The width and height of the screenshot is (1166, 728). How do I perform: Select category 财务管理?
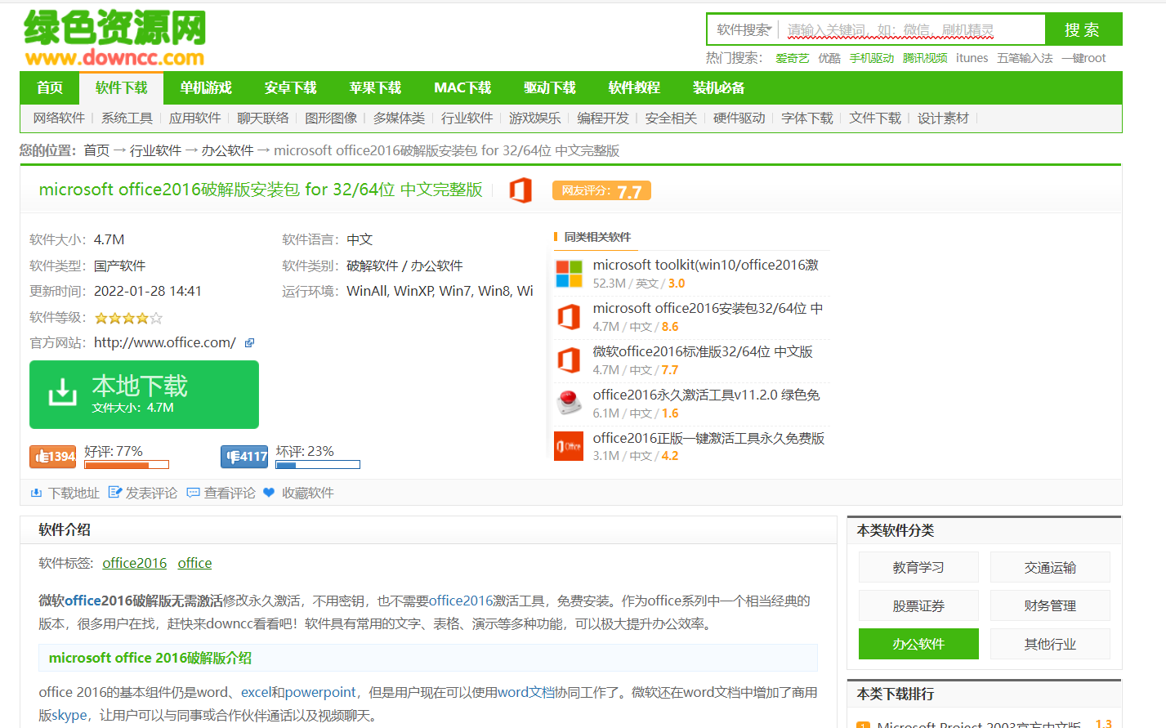[x=1050, y=605]
